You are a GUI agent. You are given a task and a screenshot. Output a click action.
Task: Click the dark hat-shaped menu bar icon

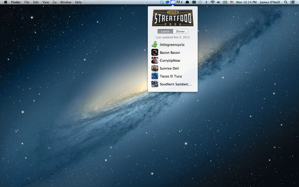pos(187,2)
